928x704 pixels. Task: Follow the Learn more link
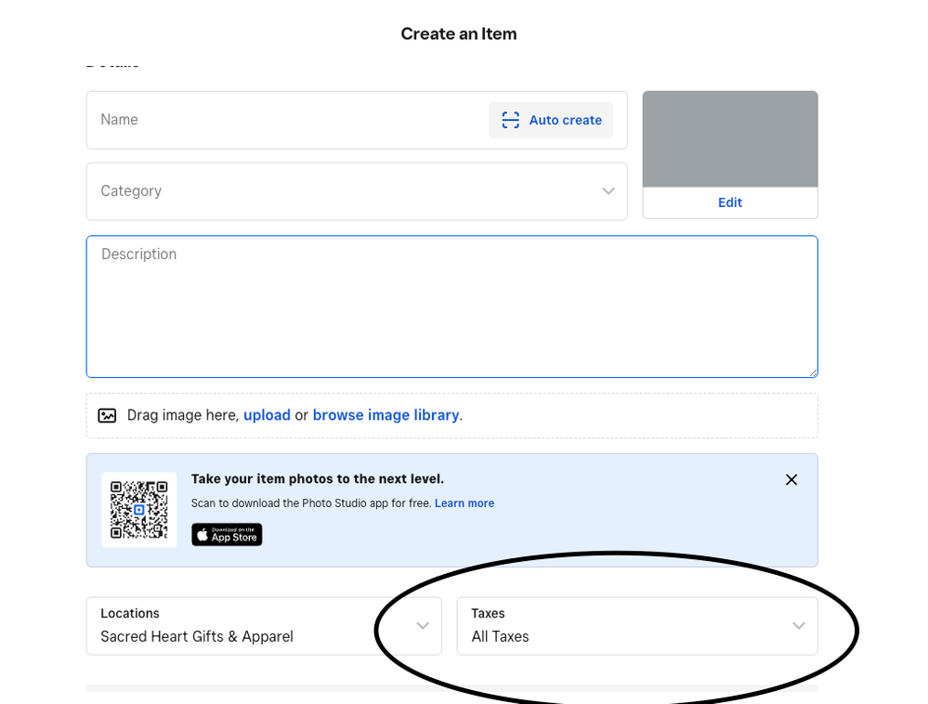tap(464, 503)
